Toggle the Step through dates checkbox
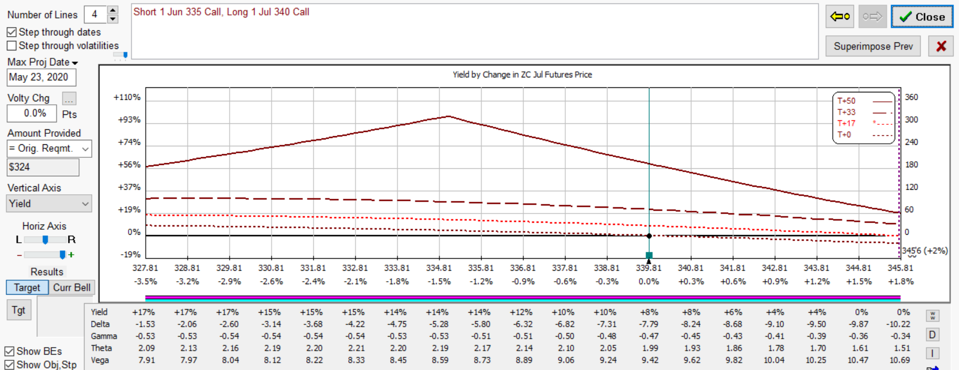 [11, 32]
